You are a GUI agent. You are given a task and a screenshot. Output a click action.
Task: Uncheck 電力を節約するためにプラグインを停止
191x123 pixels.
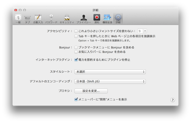(x=76, y=60)
